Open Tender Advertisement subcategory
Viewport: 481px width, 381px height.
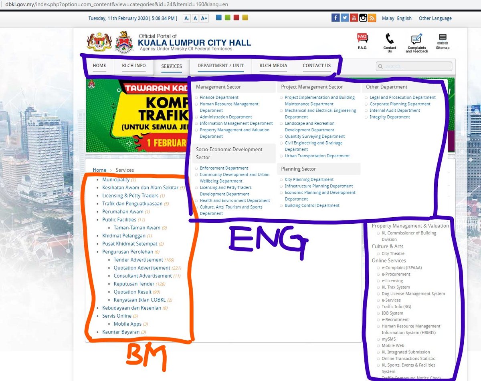point(138,260)
